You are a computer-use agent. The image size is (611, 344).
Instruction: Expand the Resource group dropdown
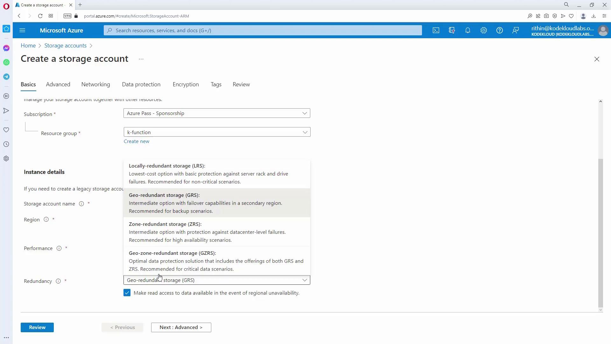pyautogui.click(x=216, y=132)
